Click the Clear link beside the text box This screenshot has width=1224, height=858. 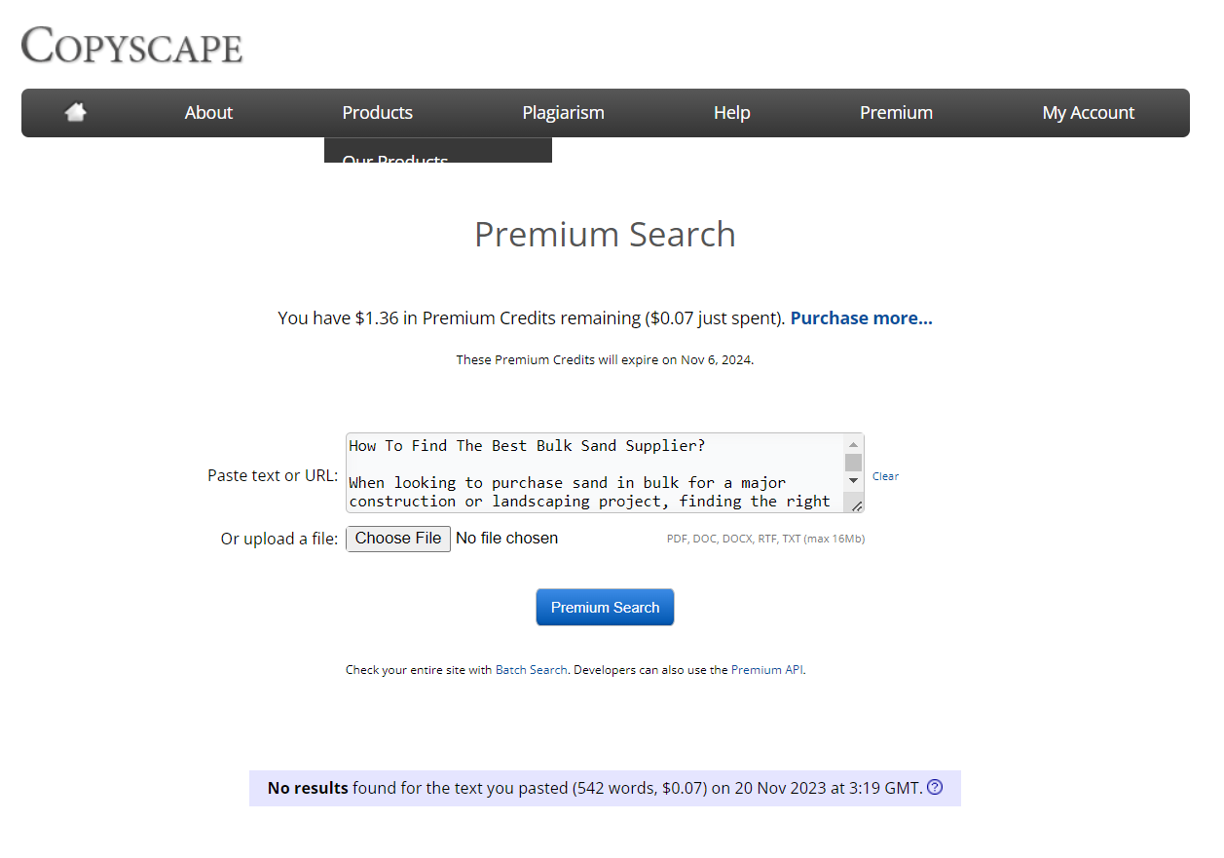885,476
